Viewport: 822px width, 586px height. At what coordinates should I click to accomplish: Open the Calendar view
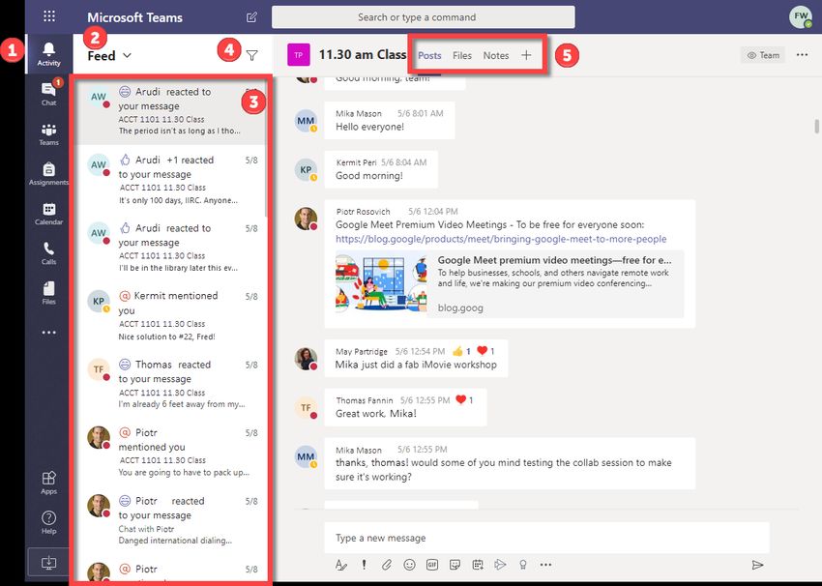[48, 214]
